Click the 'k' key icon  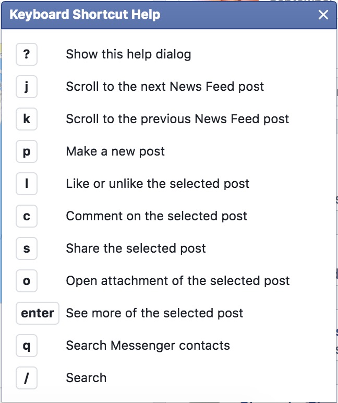27,119
